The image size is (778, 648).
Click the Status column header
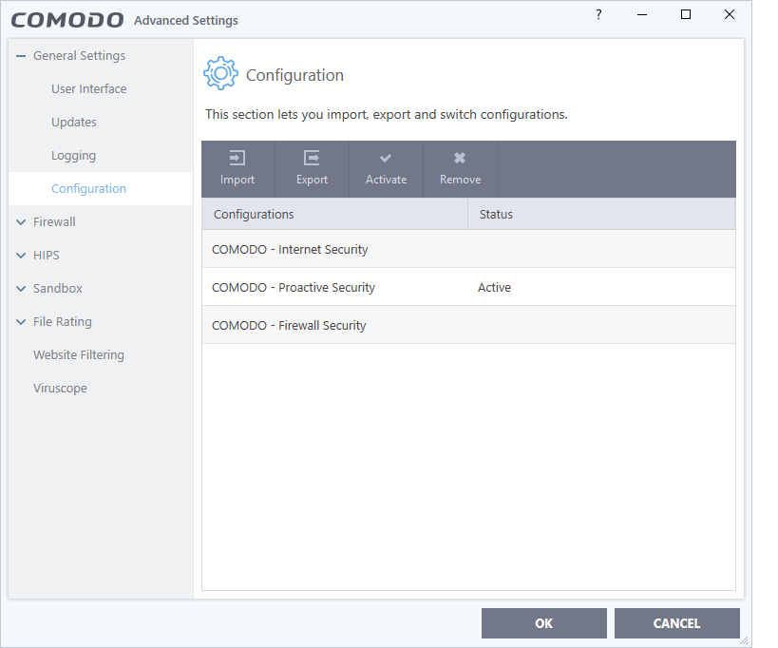[602, 215]
